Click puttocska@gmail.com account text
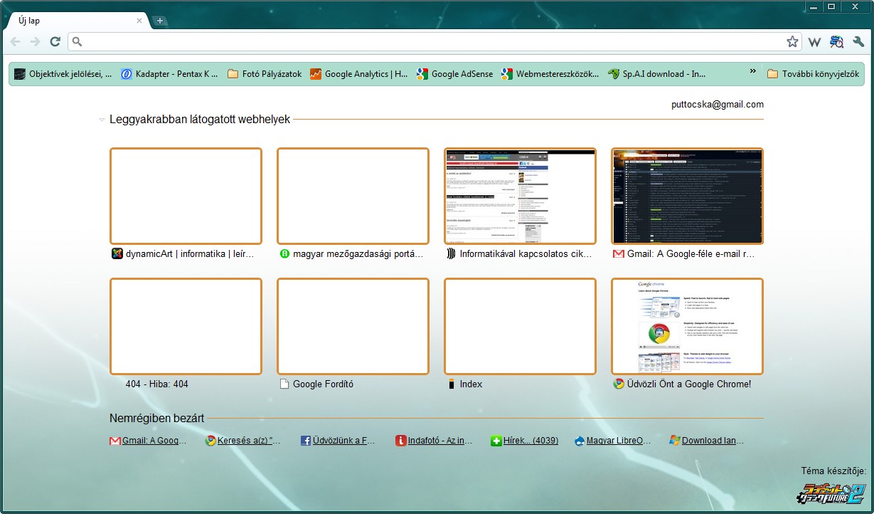Screen dimensions: 874x514 point(718,105)
